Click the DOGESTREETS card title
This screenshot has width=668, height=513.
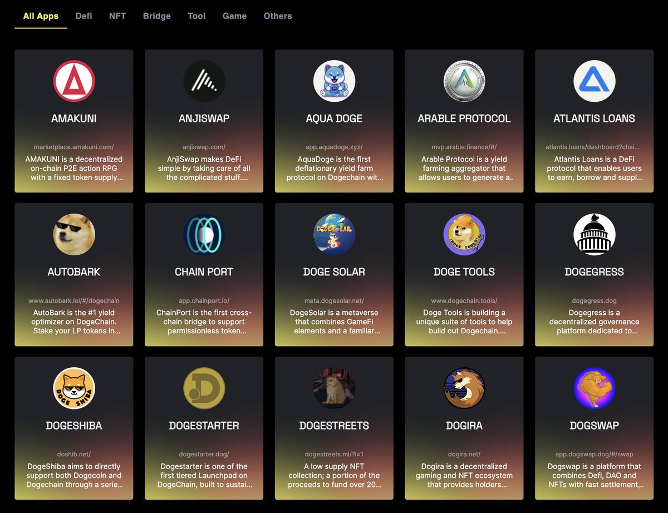[334, 426]
